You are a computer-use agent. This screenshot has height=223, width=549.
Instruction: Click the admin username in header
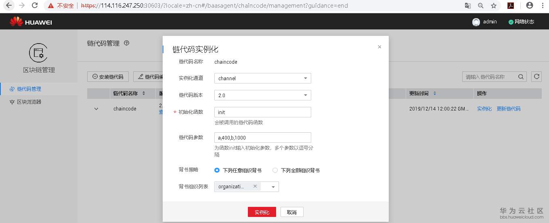[x=490, y=22]
